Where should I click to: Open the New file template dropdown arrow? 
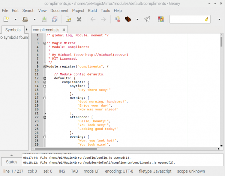(x=15, y=19)
